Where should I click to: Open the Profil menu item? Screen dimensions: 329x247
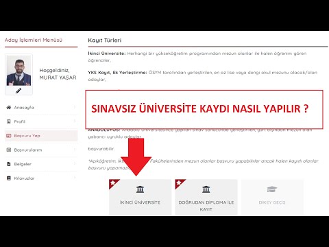click(41, 121)
